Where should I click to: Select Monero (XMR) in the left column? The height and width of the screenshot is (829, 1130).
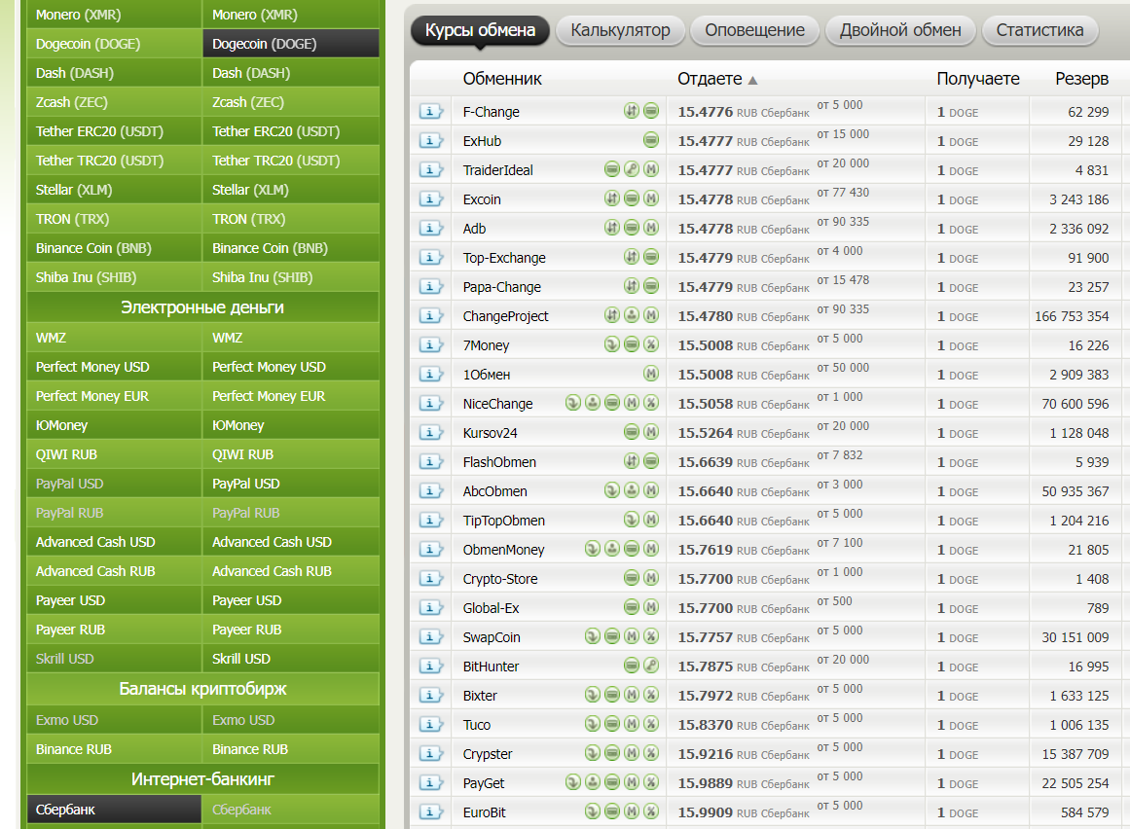tap(114, 15)
